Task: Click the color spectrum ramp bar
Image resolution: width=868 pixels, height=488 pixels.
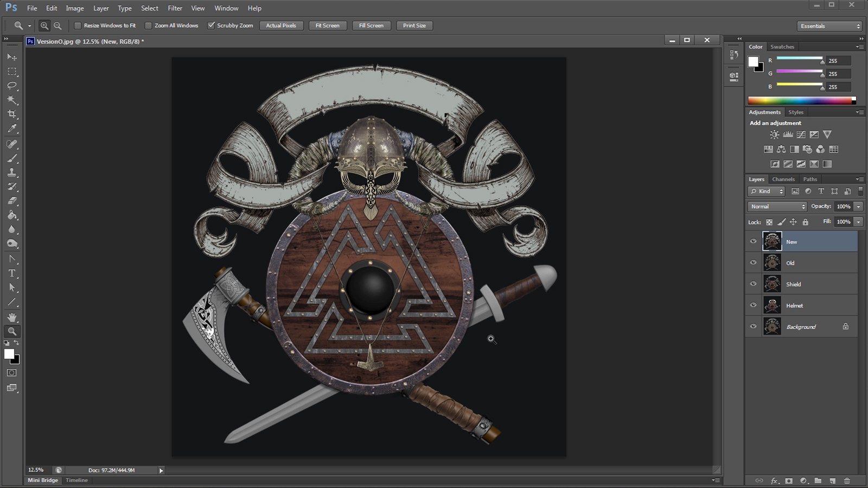Action: coord(799,100)
